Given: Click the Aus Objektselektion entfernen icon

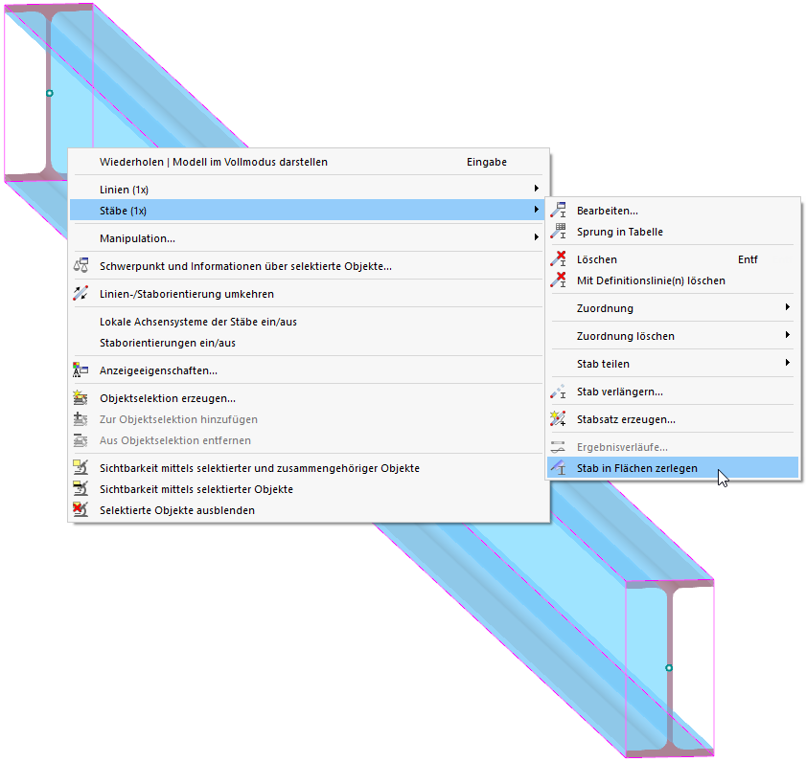Looking at the screenshot, I should (81, 440).
